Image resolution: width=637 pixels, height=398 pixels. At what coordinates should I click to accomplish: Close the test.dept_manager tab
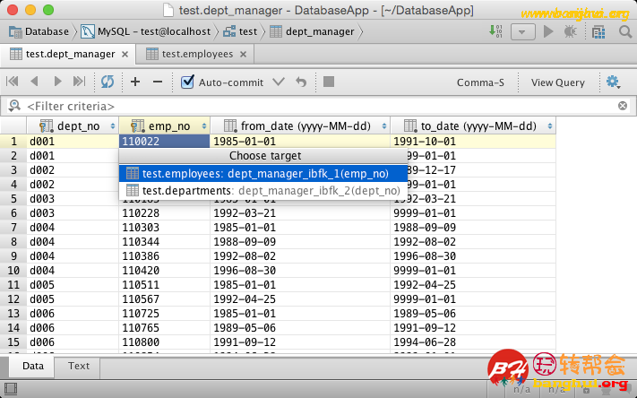(x=125, y=54)
